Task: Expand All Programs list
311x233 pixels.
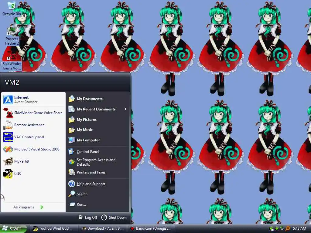Action: (28, 207)
